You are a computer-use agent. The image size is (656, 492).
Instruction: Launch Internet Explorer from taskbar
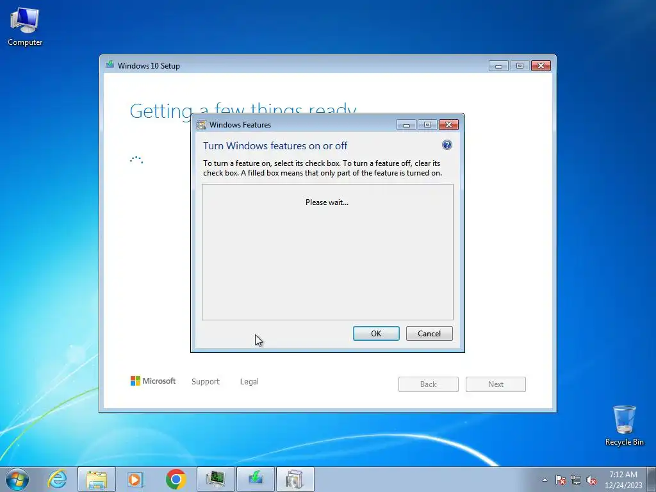tap(57, 479)
